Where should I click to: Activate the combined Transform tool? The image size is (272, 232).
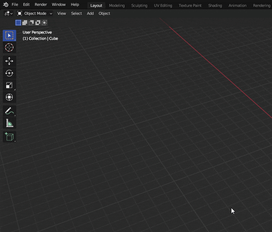point(9,97)
